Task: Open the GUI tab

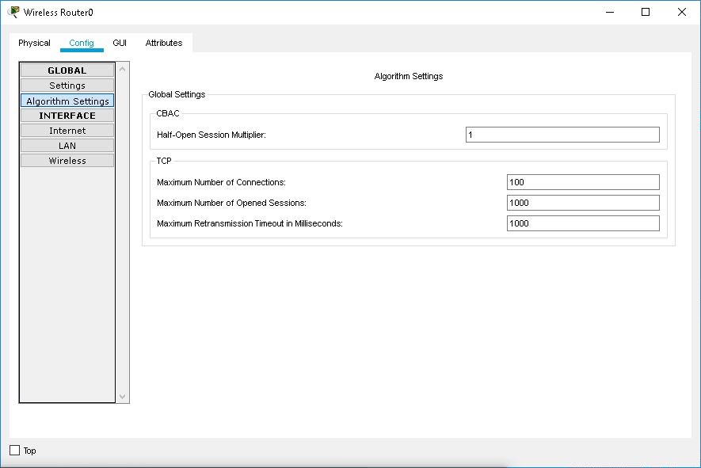Action: (120, 43)
